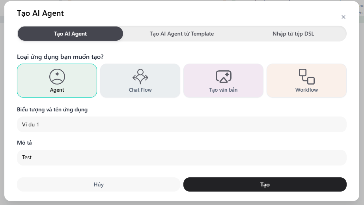Screen dimensions: 364x205
Task: Open the Tạo AI Agent từ Template tab
Action: coord(181,34)
